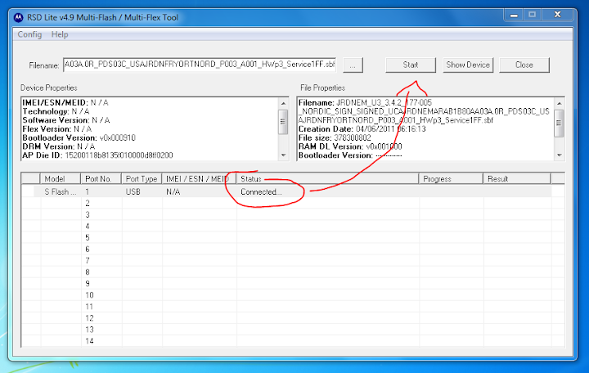Click the Progress column header
Viewport: 589px width, 373px height.
click(451, 179)
